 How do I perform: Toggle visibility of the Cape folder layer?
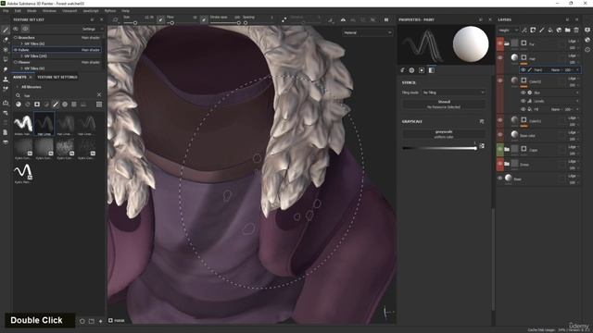coord(500,149)
